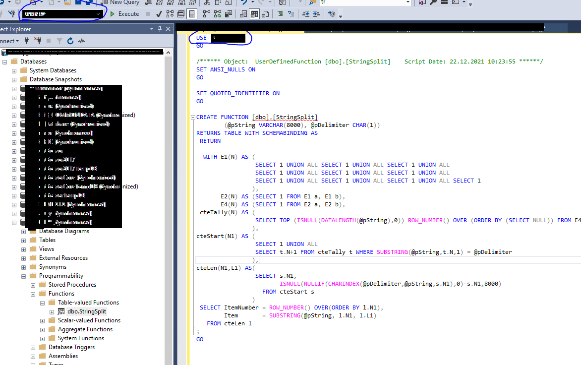Select the Scalar-valued Functions tree item
The image size is (581, 367).
click(89, 320)
